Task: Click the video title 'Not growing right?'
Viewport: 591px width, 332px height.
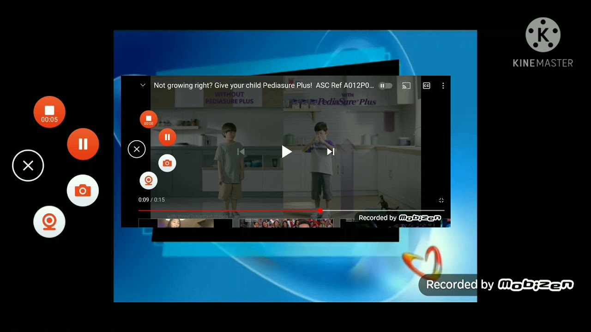Action: coord(264,85)
